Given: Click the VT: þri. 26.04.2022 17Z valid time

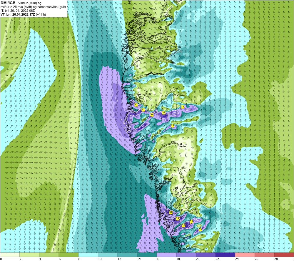Looking at the screenshot, I should (18, 14).
